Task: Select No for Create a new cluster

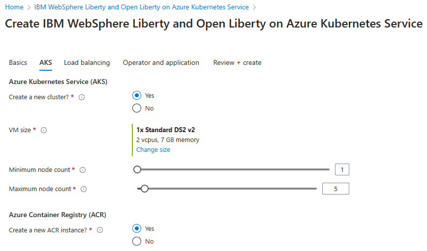Action: pos(137,108)
